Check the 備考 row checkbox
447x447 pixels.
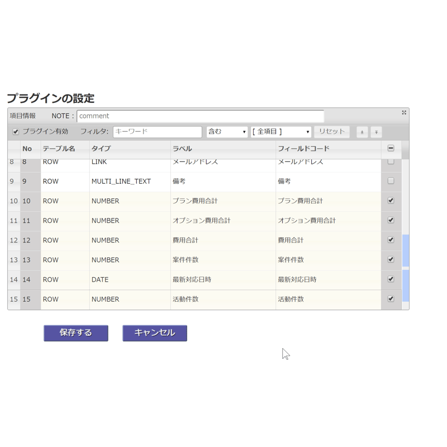391,181
